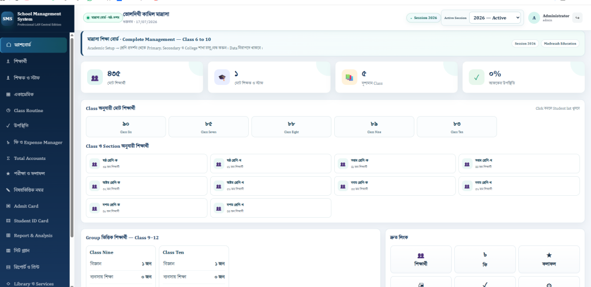Click the Administrator avatar circle
The height and width of the screenshot is (287, 591).
point(534,18)
